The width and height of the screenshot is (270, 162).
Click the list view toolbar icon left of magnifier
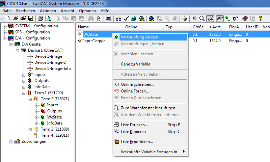[194, 18]
